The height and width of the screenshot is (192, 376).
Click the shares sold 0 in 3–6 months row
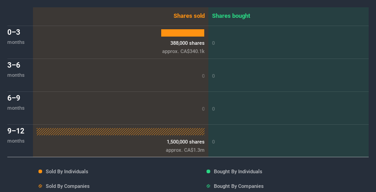tap(203, 76)
